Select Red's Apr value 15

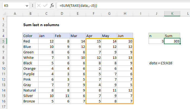pyautogui.click(x=94, y=41)
